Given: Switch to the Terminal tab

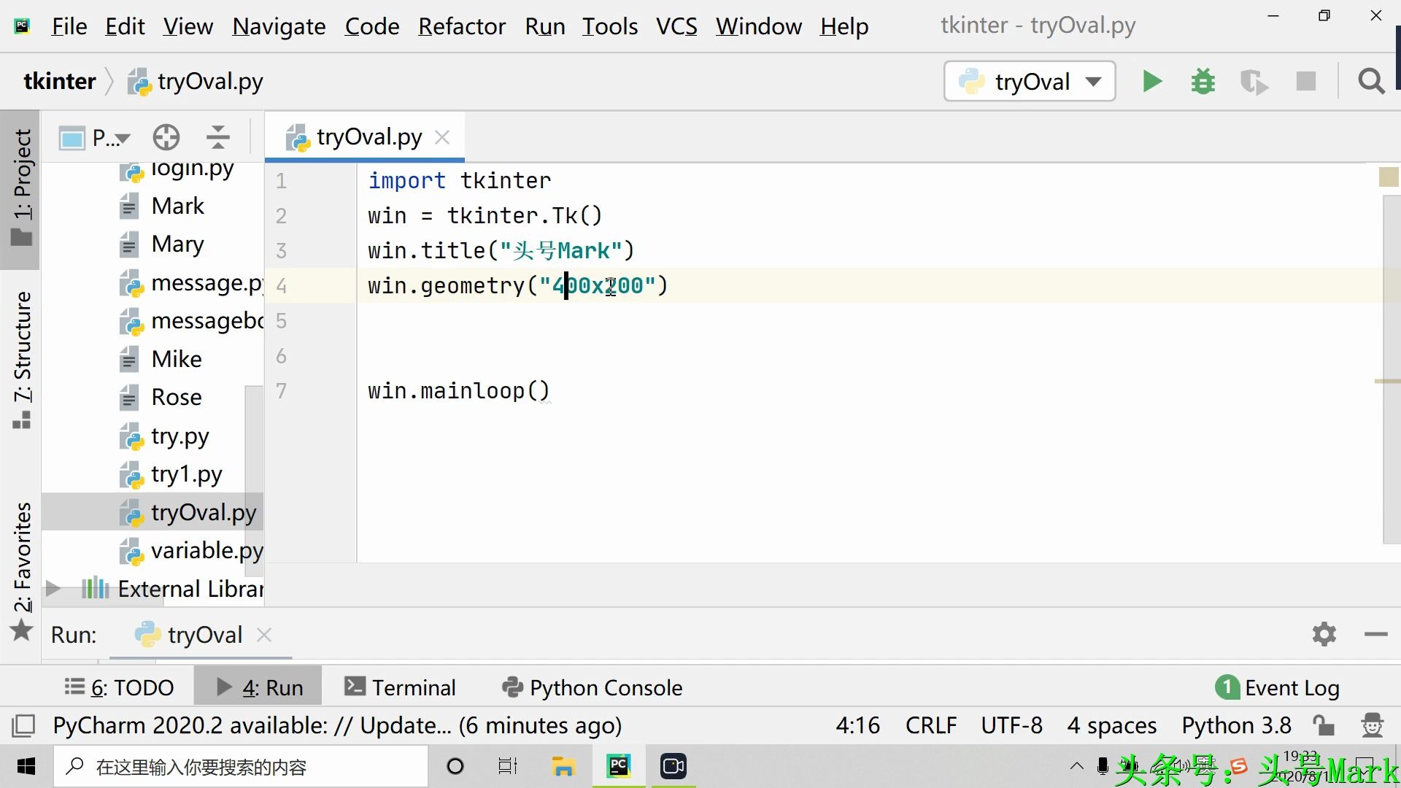Looking at the screenshot, I should pos(401,687).
